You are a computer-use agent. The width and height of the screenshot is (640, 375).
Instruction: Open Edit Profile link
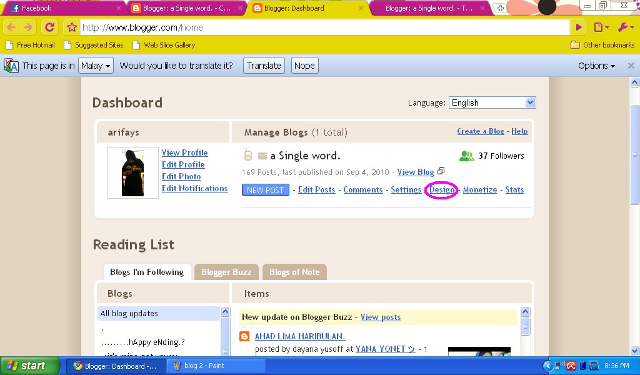(x=183, y=164)
